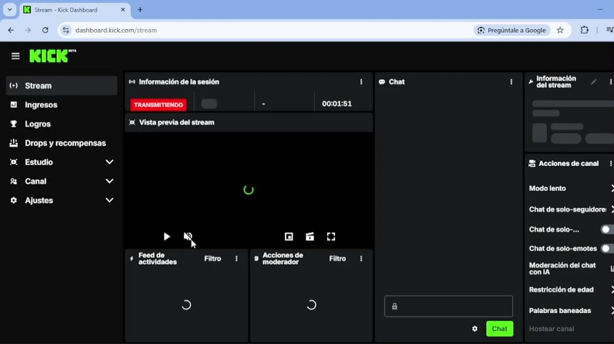Screen dimensions: 614x344
Task: Open Restricción de edad settings
Action: [571, 290]
